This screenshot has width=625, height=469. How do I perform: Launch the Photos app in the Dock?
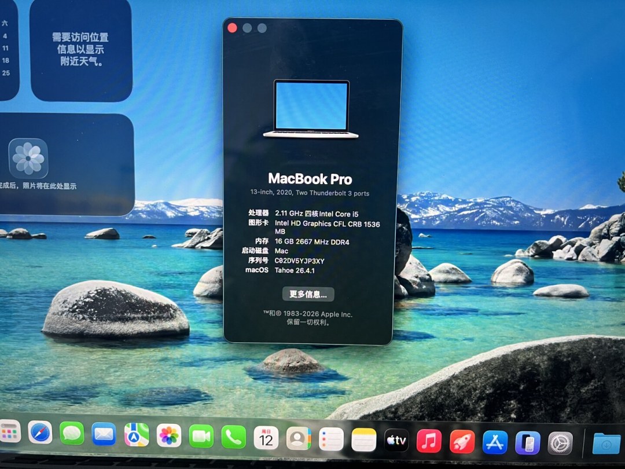[x=169, y=435]
